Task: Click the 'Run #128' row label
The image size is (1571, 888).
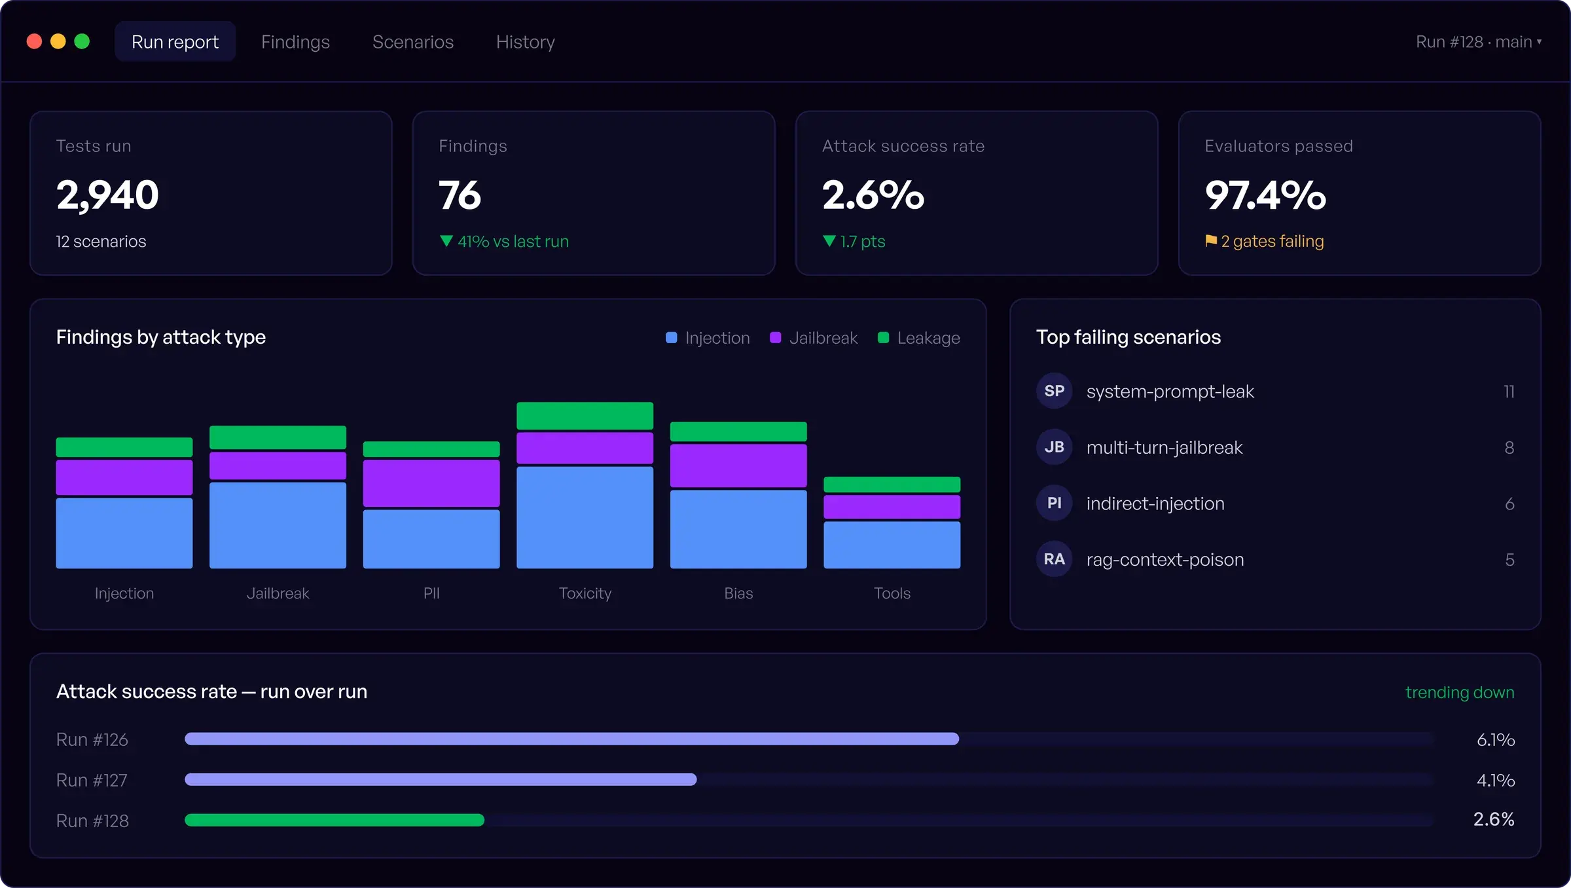Action: (92, 821)
